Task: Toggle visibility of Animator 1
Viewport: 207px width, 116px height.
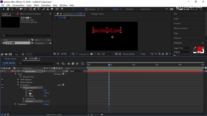Action: 2,85
